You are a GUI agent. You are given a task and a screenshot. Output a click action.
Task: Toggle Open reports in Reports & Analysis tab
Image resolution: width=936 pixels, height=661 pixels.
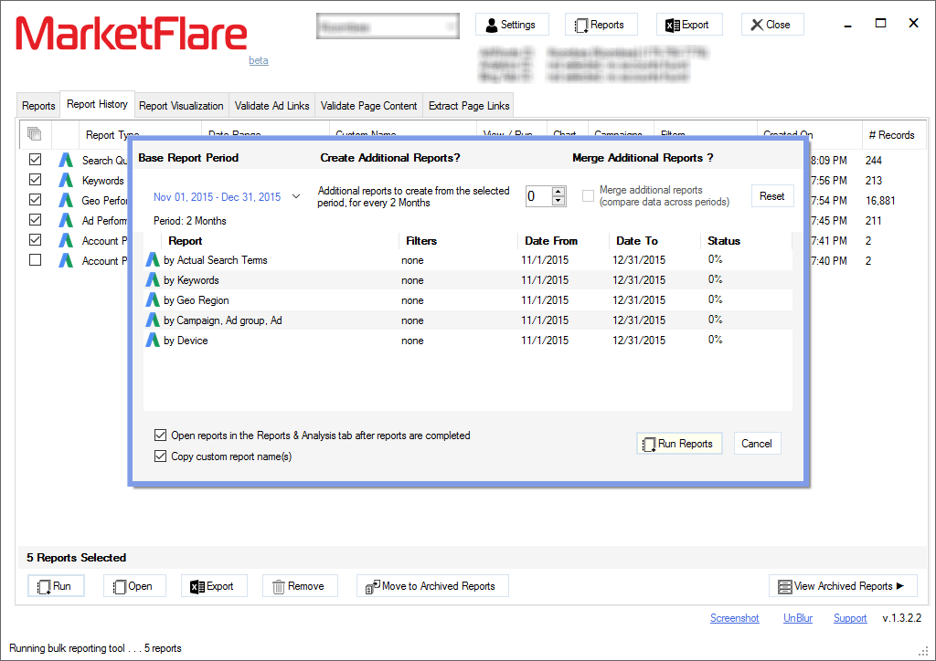pos(160,435)
